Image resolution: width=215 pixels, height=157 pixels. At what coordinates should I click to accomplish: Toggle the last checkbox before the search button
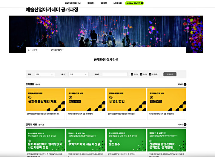coord(150,74)
